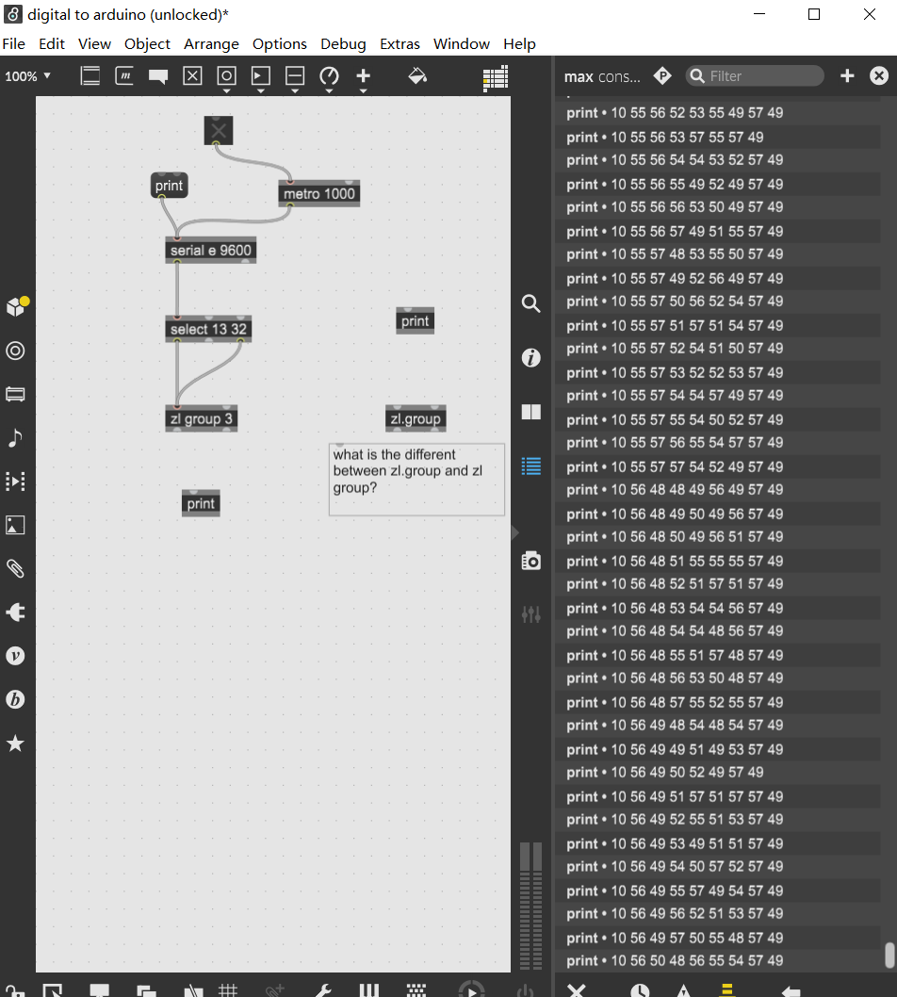This screenshot has height=997, width=897.
Task: Toggle the diamond P icon in console header
Action: (x=662, y=75)
